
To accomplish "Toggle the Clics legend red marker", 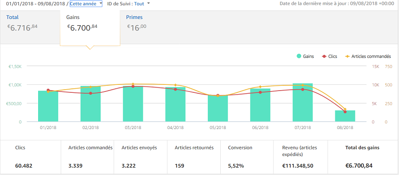I will [x=324, y=56].
